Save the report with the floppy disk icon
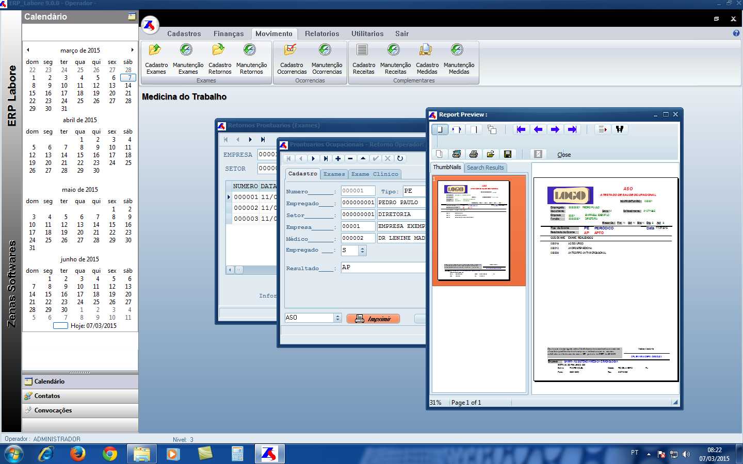743x464 pixels. (x=507, y=154)
